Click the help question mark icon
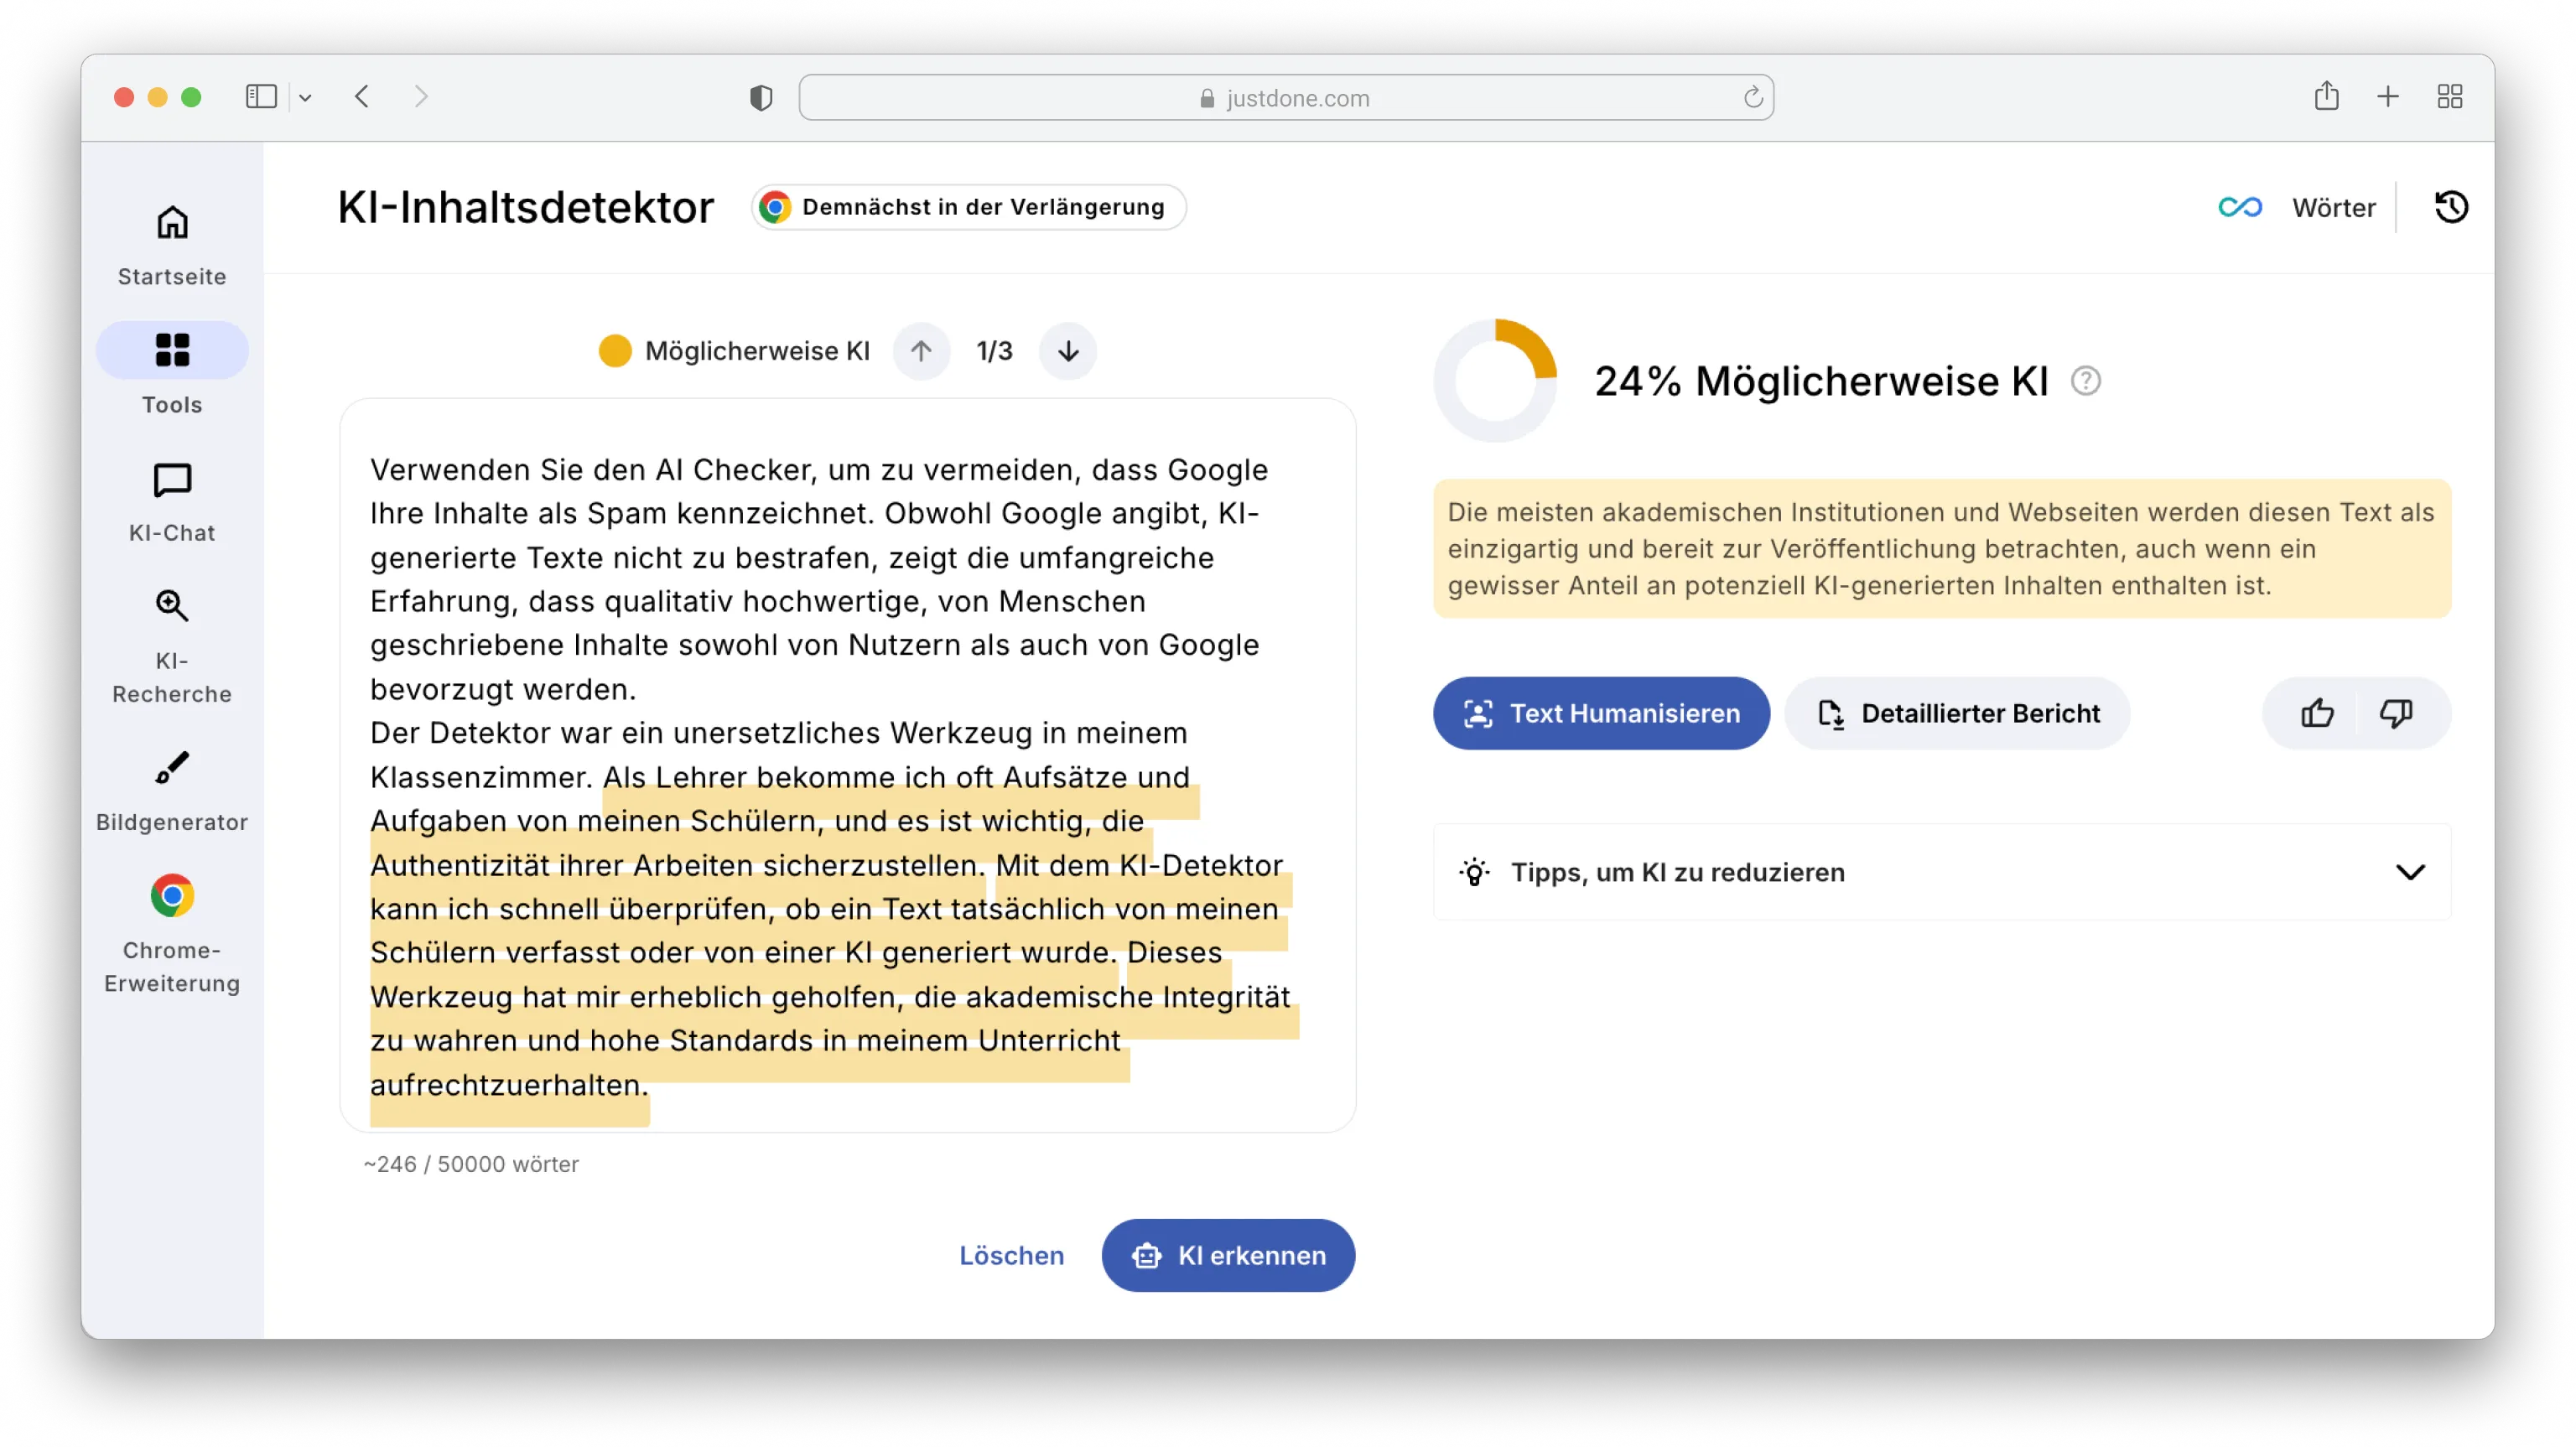The height and width of the screenshot is (1447, 2576). (2085, 381)
